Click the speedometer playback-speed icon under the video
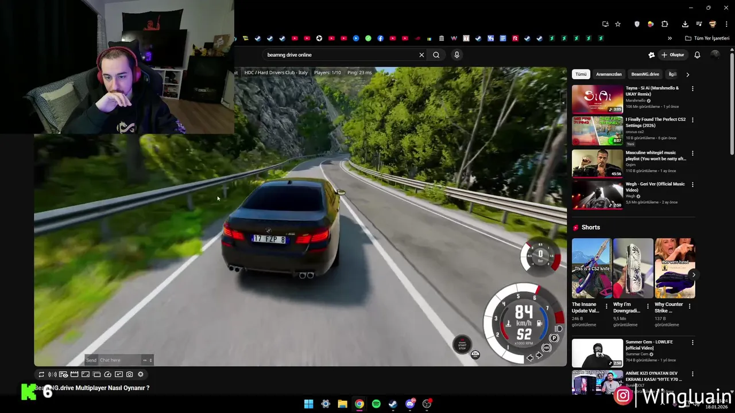 click(x=107, y=375)
